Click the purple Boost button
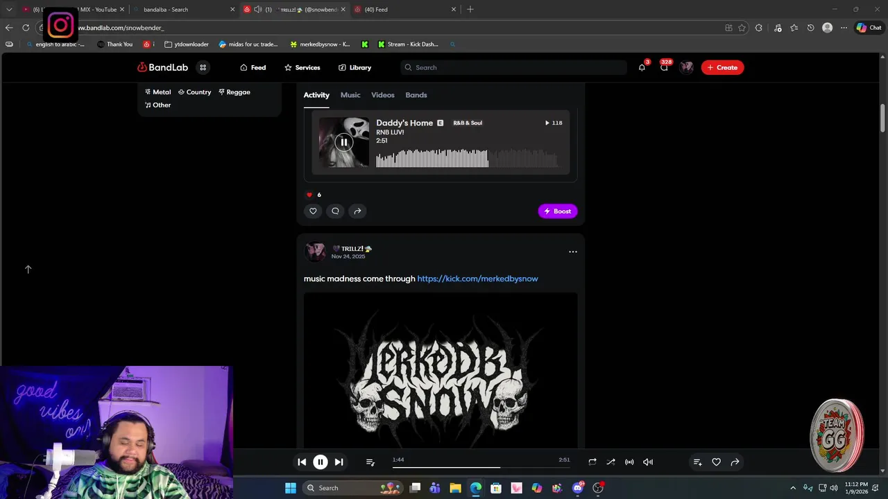 click(558, 211)
